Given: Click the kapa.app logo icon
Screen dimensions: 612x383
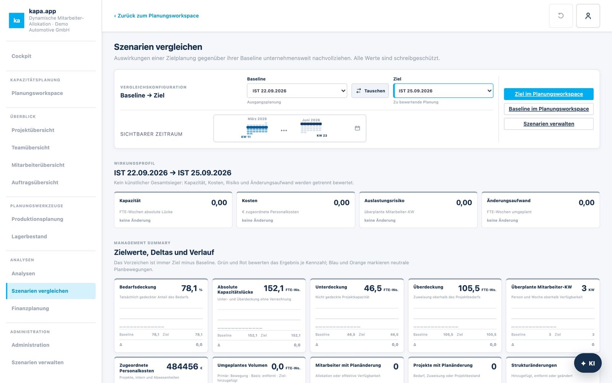Looking at the screenshot, I should click(x=16, y=21).
